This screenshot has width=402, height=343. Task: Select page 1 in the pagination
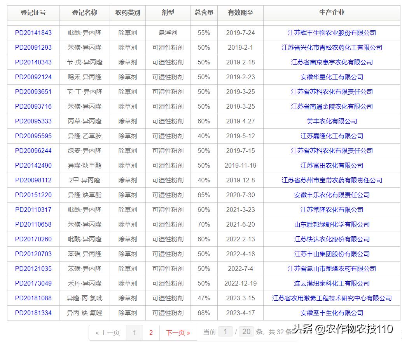click(x=134, y=333)
